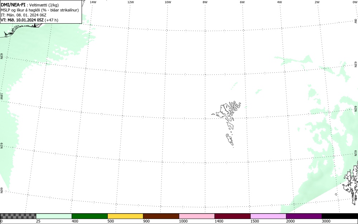Viewport: 358px width, 224px height.
Task: Select the legend value 1500
Action: pos(255,221)
